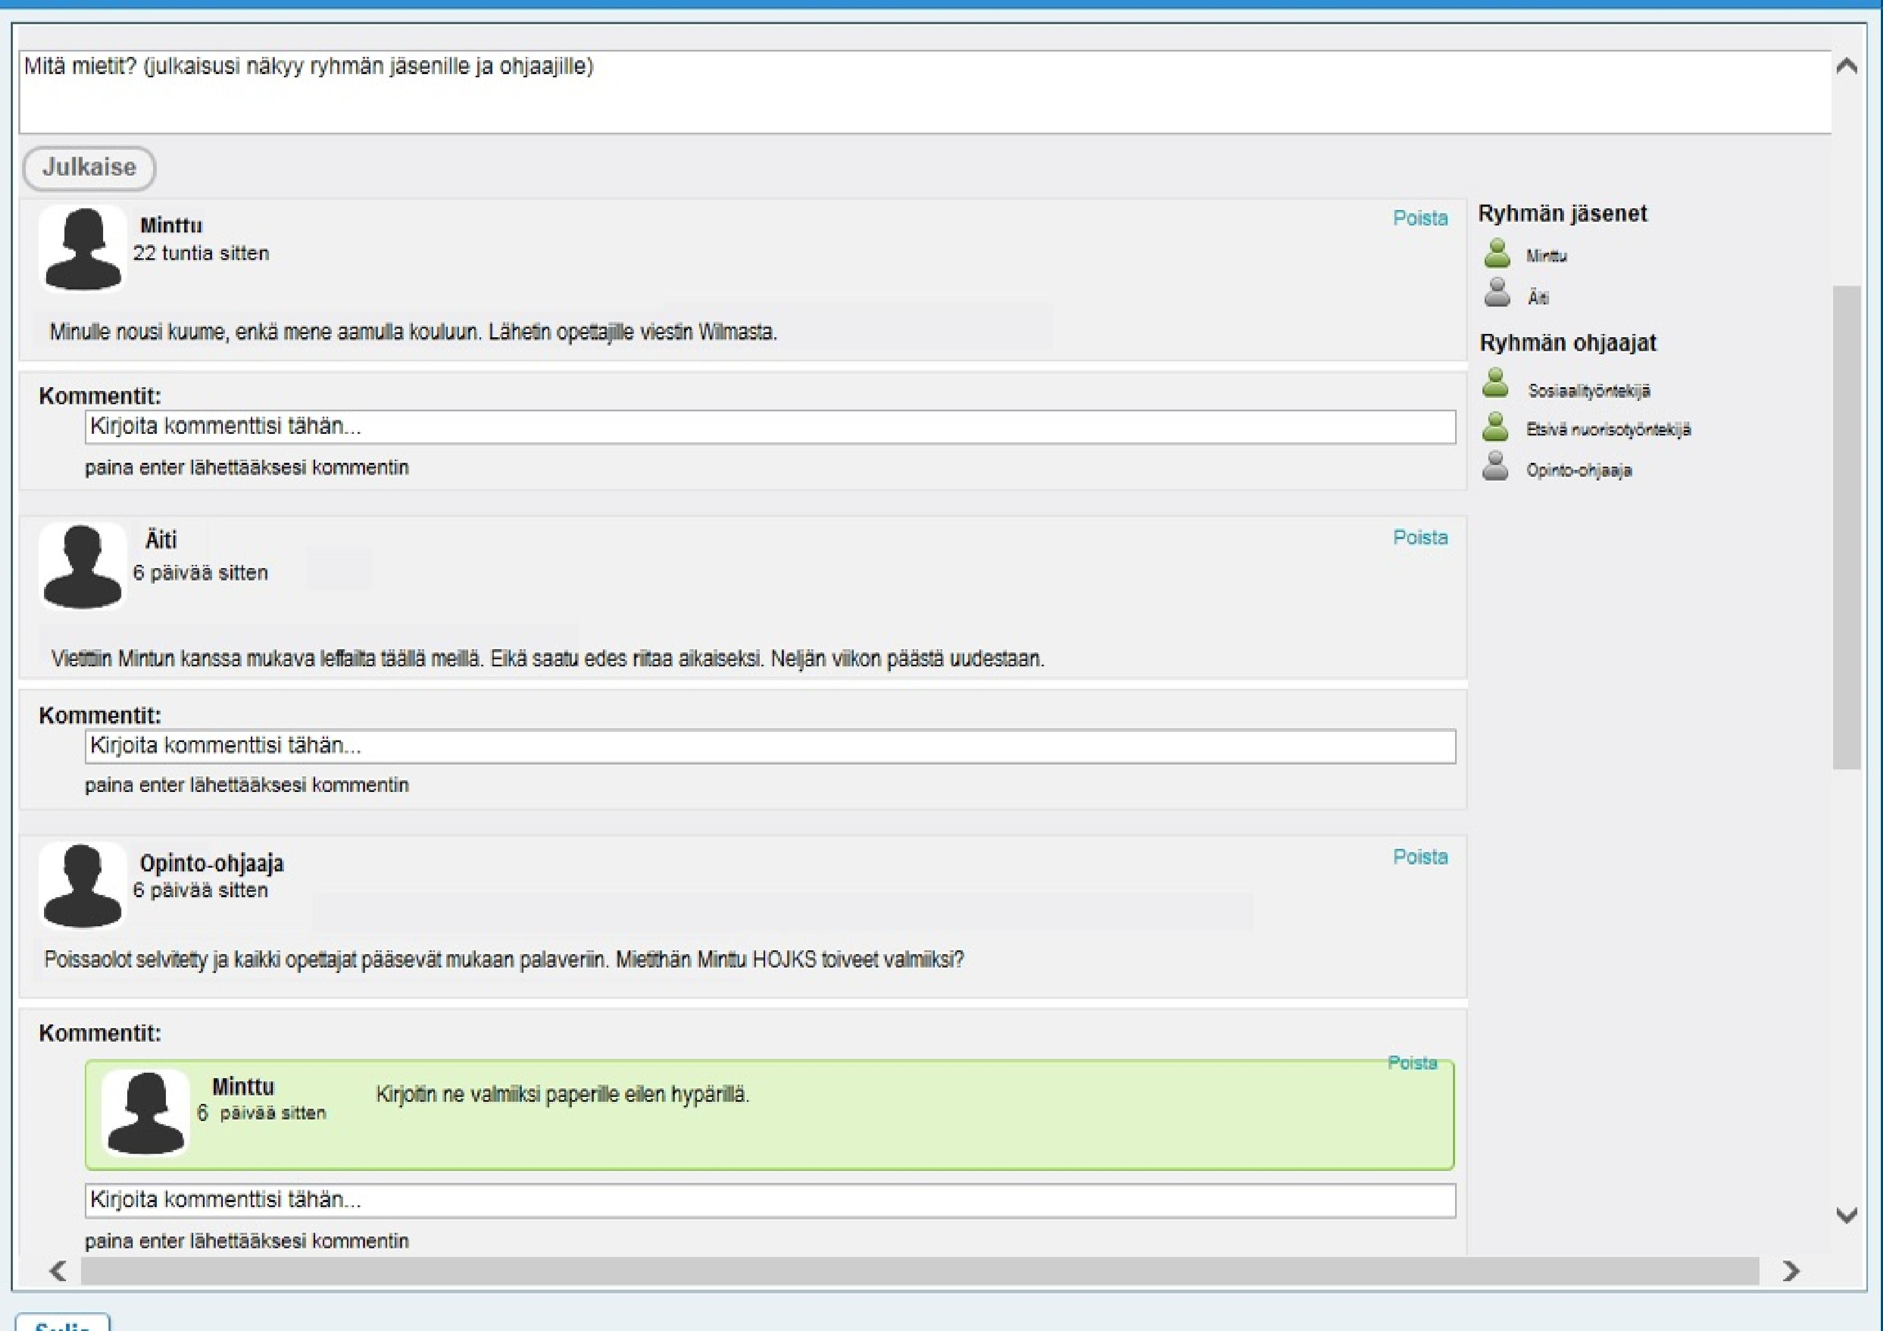Image resolution: width=1883 pixels, height=1331 pixels.
Task: Click Minttu's name on the 22 tuntia post
Action: click(x=171, y=226)
